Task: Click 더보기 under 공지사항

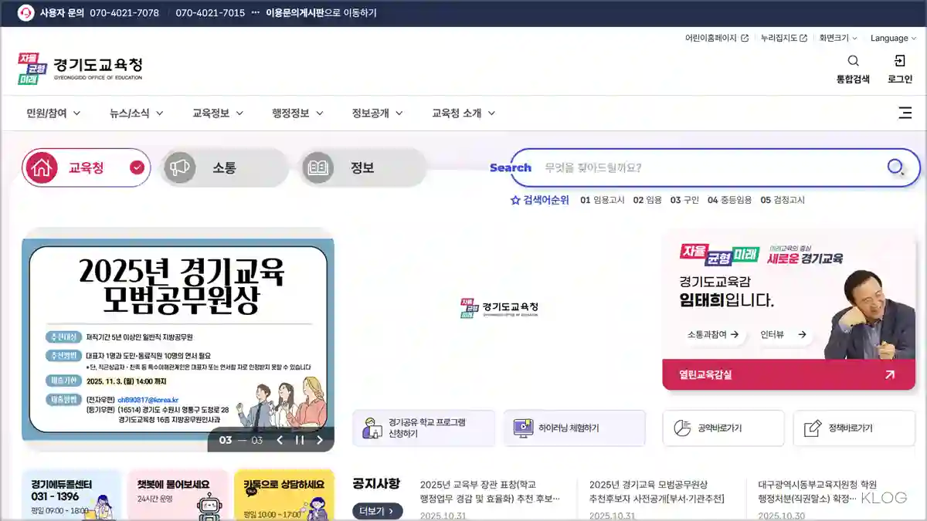Action: coord(376,511)
